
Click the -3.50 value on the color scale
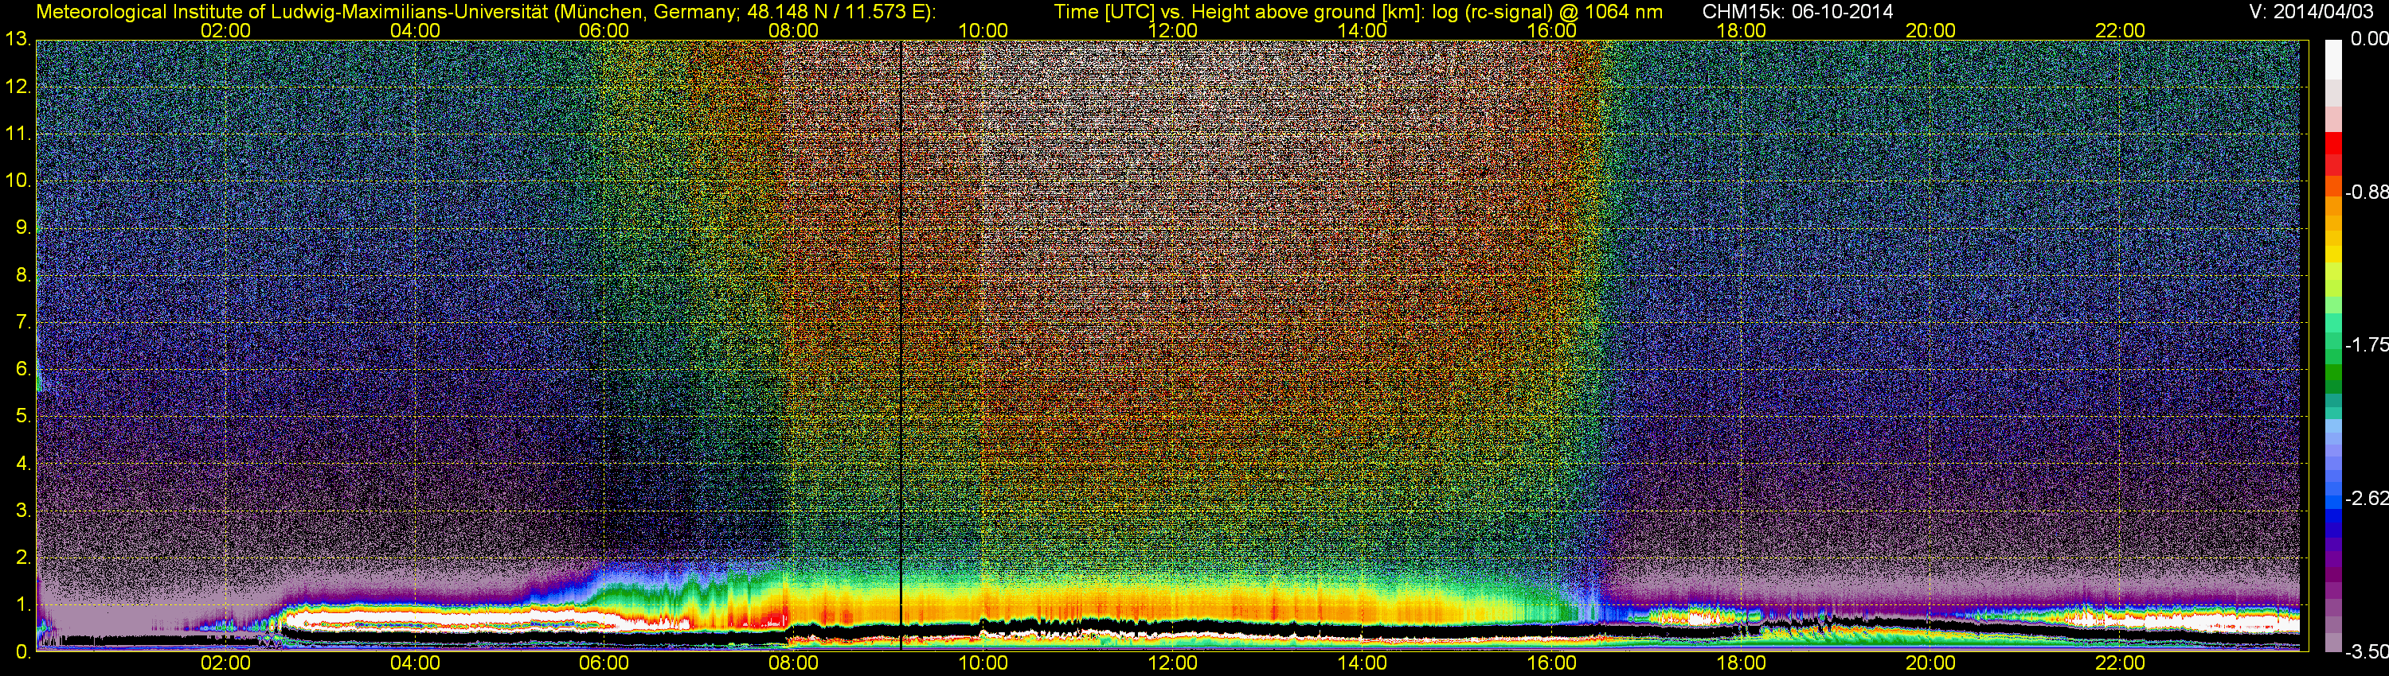click(x=2367, y=652)
